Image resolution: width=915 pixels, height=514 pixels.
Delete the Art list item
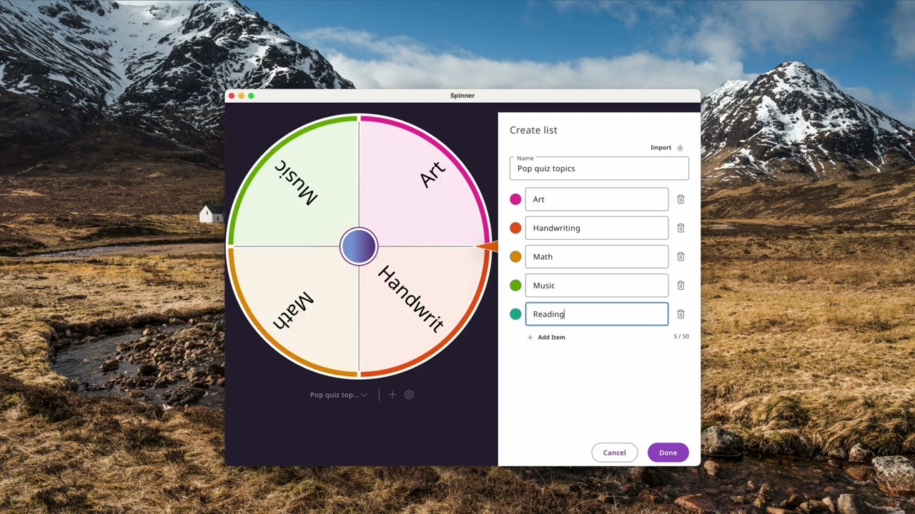tap(681, 200)
